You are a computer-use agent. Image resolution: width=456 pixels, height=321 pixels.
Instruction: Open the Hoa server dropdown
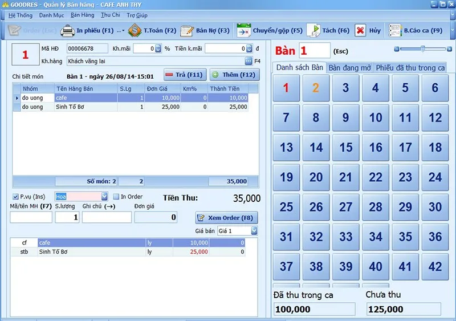click(104, 197)
